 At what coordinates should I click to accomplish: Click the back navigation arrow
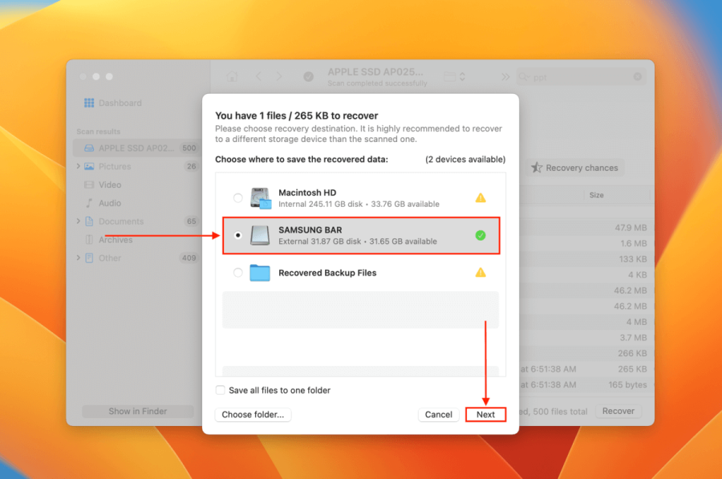[257, 76]
